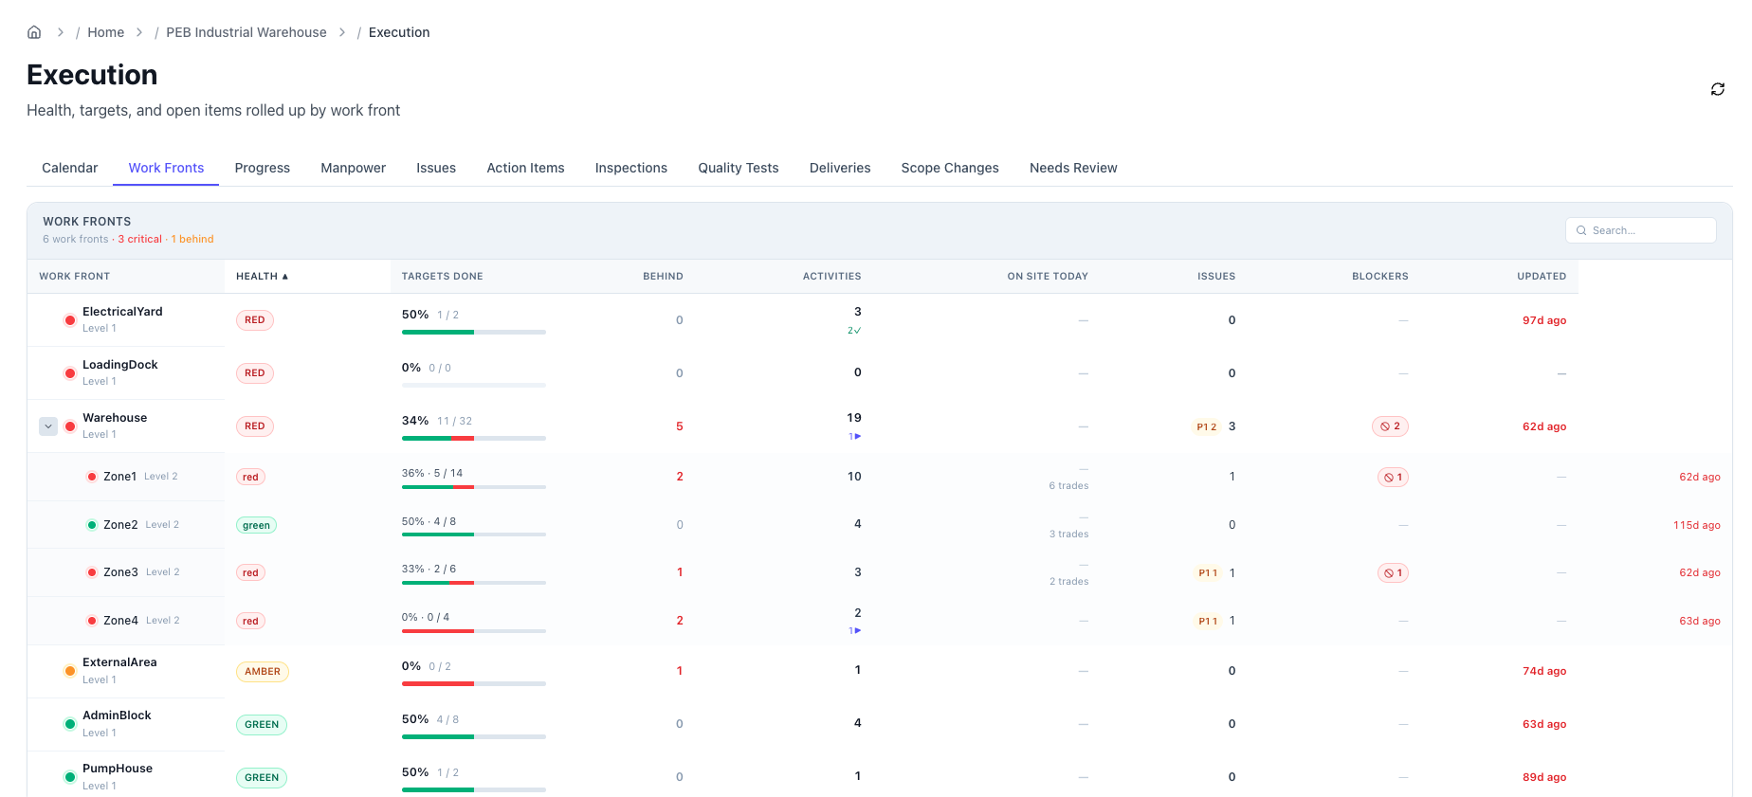Screen dimensions: 1752x797
Task: Open the Calendar tab
Action: pyautogui.click(x=69, y=168)
